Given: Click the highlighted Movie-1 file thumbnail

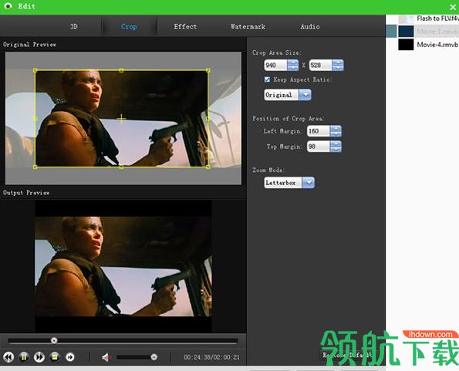Looking at the screenshot, I should (x=406, y=32).
